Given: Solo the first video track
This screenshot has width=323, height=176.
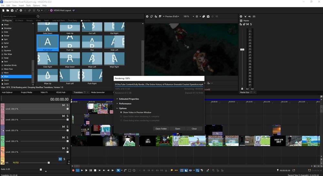Looking at the screenshot, I should coord(68,105).
